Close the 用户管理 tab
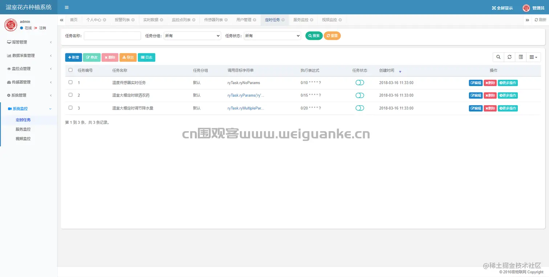549x277 pixels. click(255, 20)
